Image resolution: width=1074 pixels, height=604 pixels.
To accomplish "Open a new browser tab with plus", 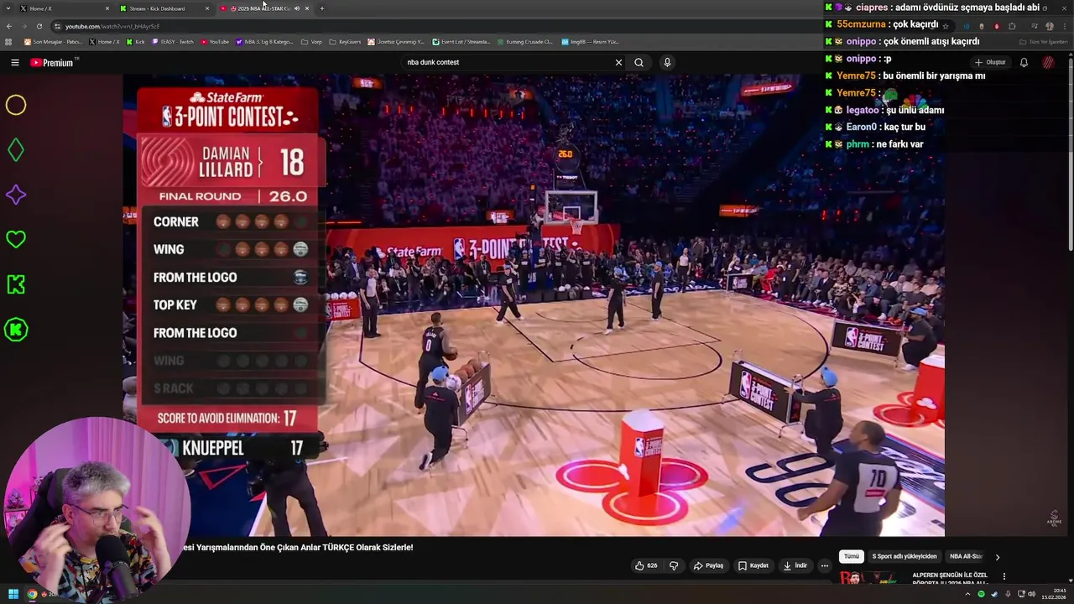I will pos(321,8).
